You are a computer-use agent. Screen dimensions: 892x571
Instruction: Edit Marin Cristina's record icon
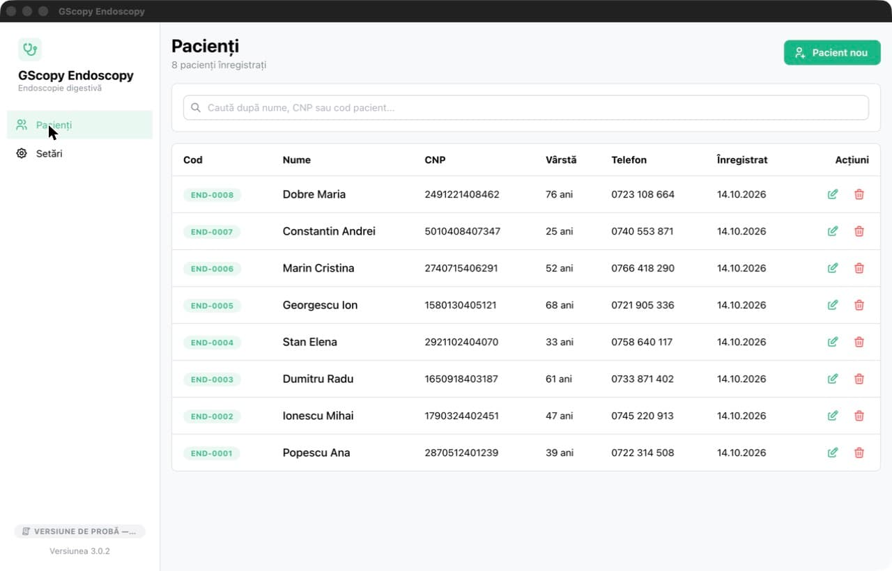832,268
